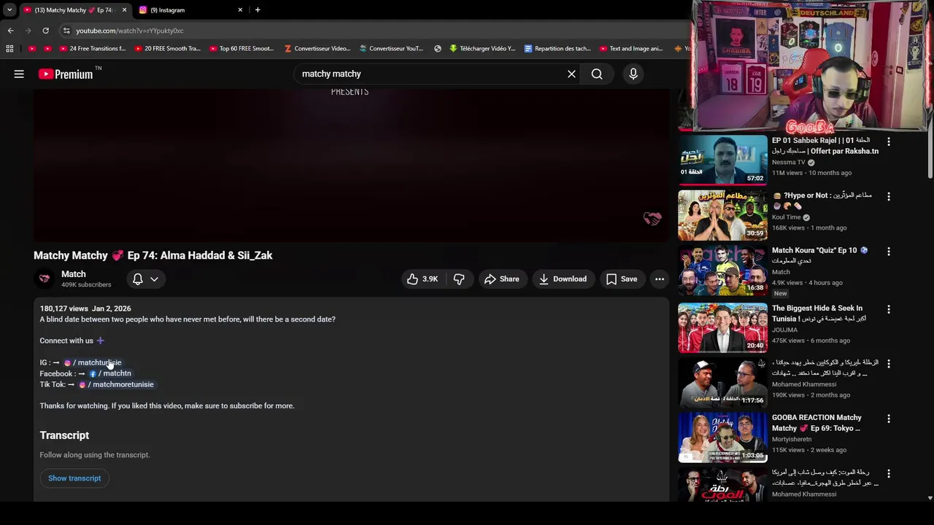Go to the YouTube Premium home logo
The width and height of the screenshot is (934, 525).
pos(66,74)
